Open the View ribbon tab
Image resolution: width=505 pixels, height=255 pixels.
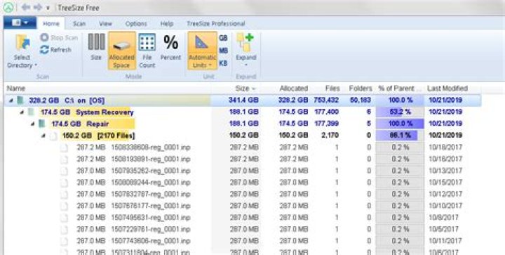(105, 24)
